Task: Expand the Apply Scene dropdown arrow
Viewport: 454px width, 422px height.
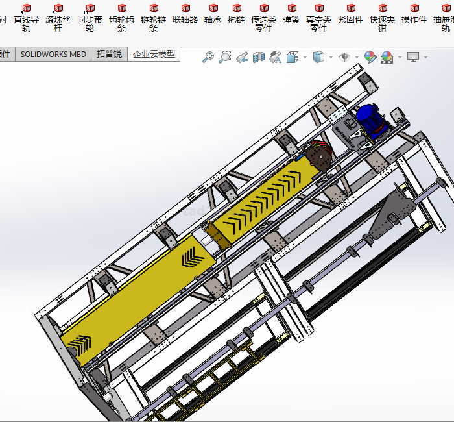Action: pos(399,58)
